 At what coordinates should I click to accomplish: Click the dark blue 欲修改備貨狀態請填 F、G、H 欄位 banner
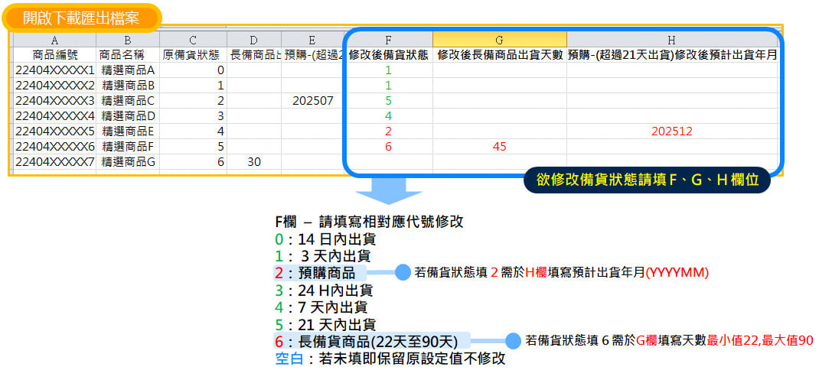click(x=647, y=181)
